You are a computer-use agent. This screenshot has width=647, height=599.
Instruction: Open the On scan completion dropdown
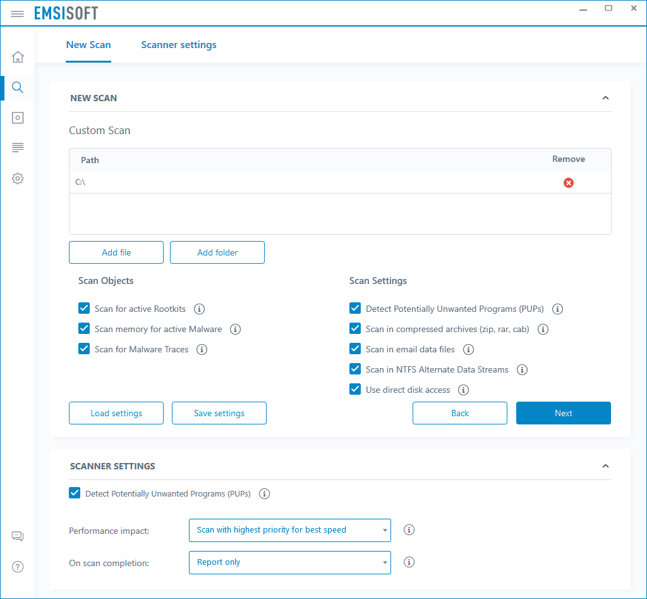(x=289, y=563)
